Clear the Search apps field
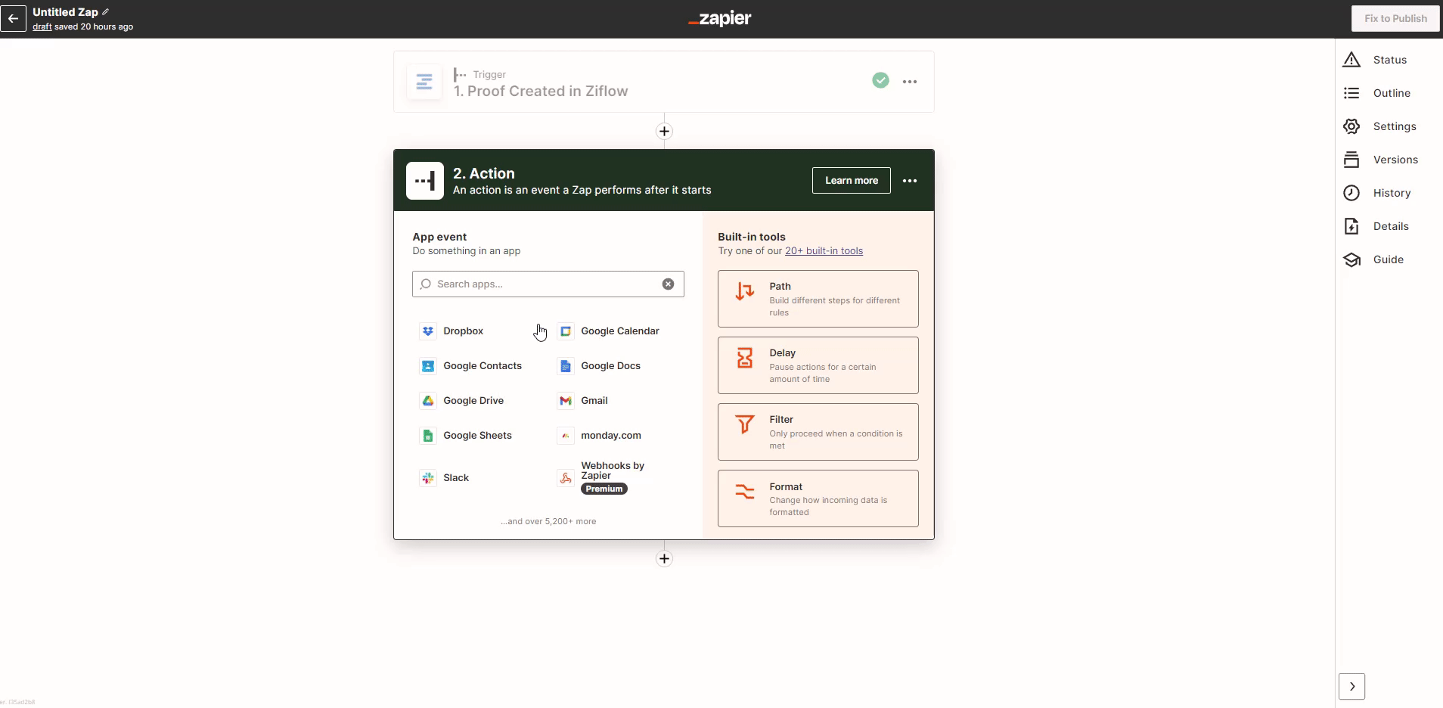 click(668, 284)
